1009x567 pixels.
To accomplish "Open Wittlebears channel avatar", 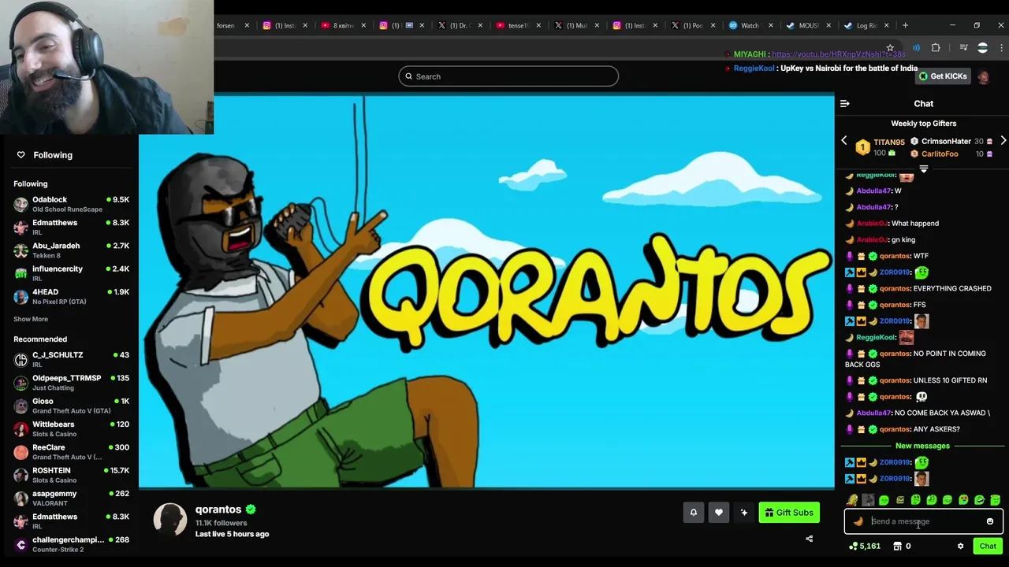I will 21,429.
